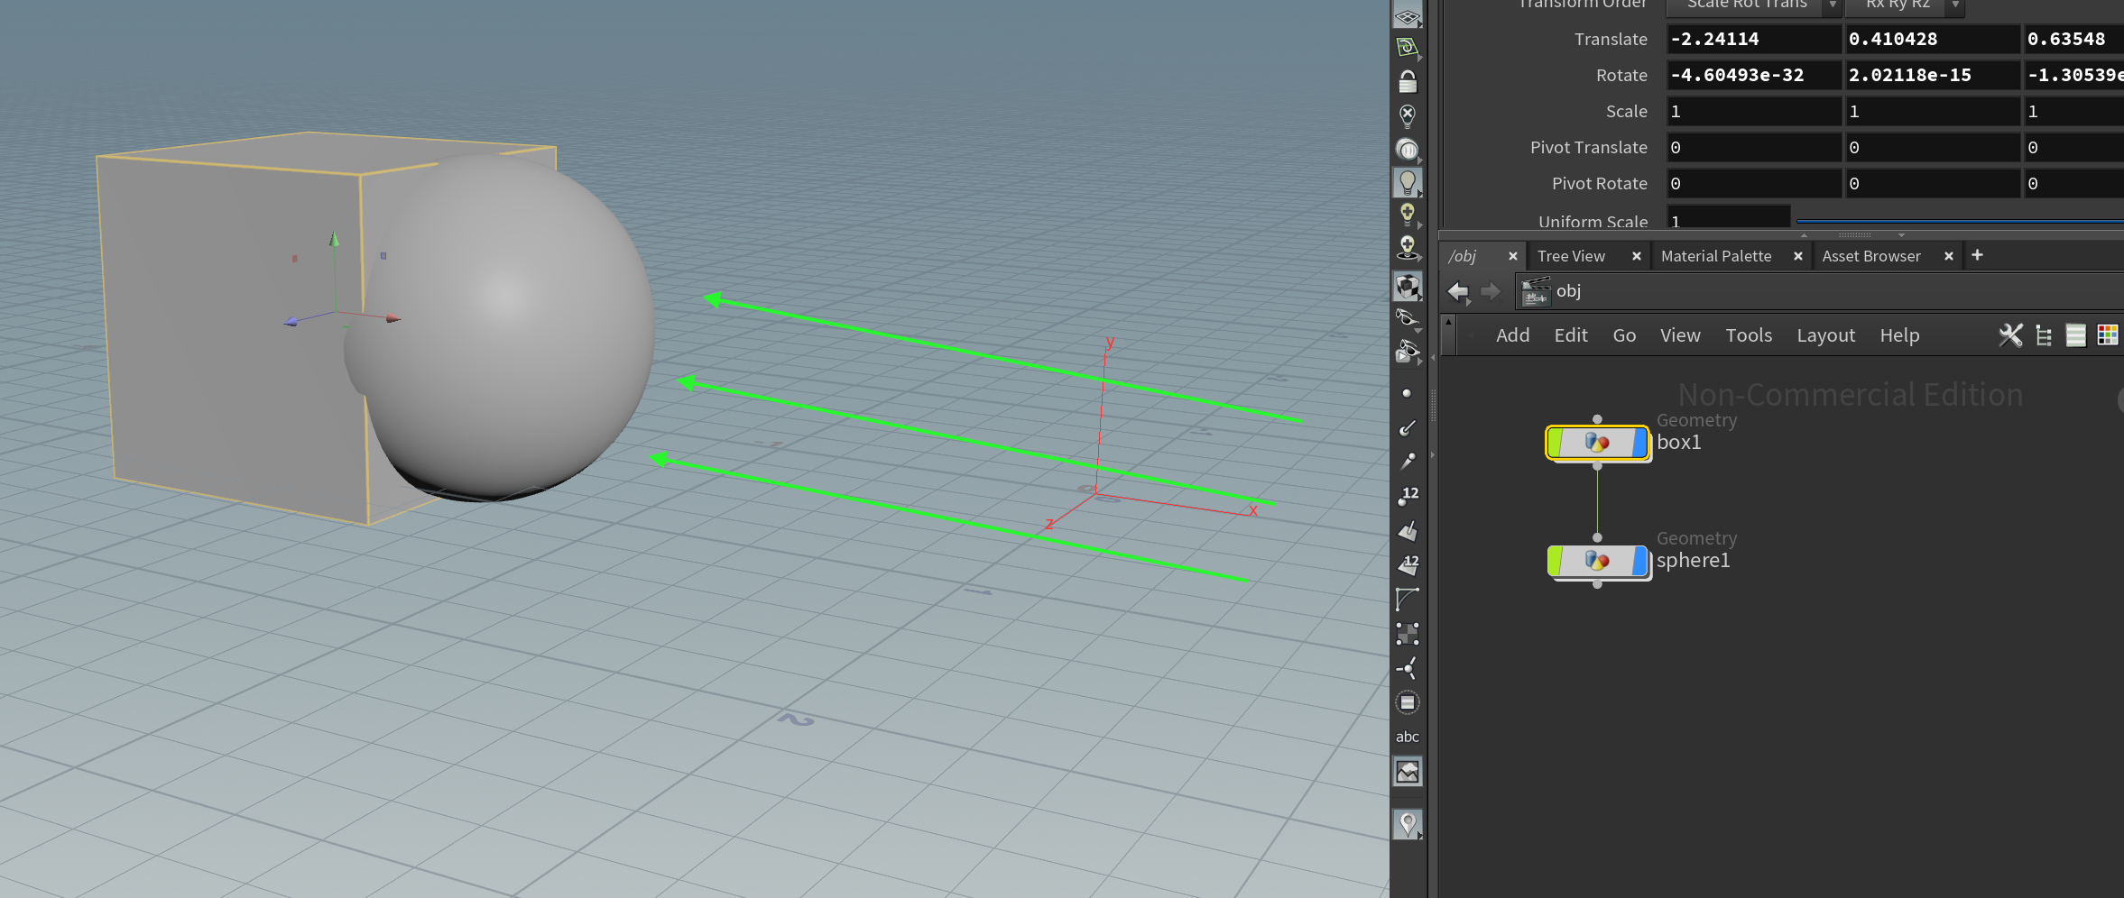Close the Tree View tab
The image size is (2124, 898).
(x=1637, y=256)
